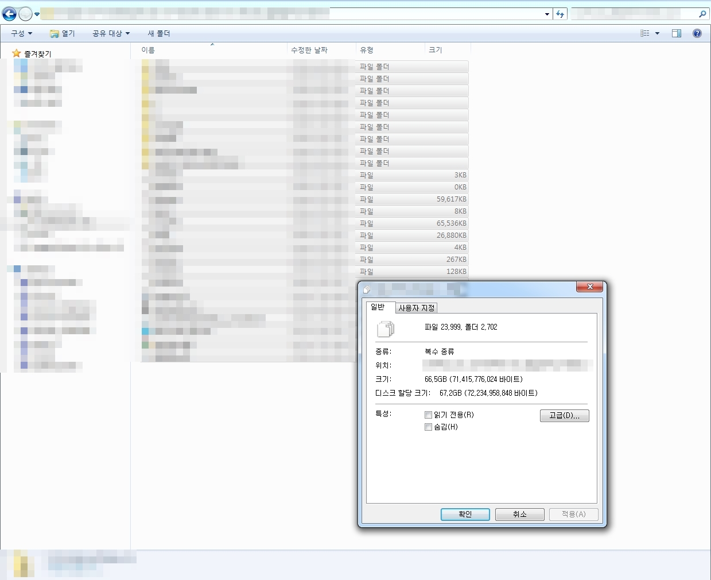Screen dimensions: 711x580
Task: Open the 공유 대상 menu
Action: point(111,33)
